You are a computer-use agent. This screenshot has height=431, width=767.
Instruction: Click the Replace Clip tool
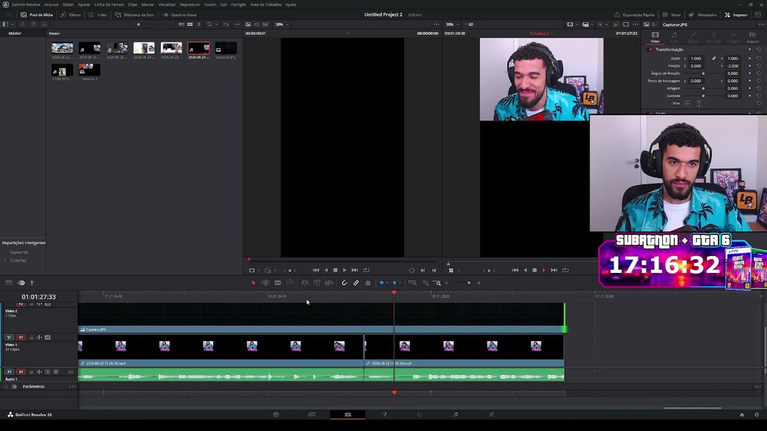pos(328,283)
